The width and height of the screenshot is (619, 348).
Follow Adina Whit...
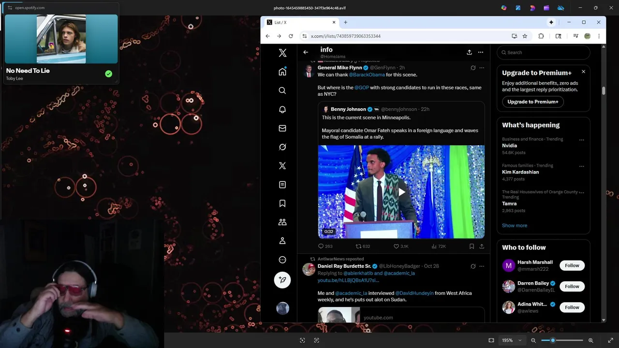572,307
